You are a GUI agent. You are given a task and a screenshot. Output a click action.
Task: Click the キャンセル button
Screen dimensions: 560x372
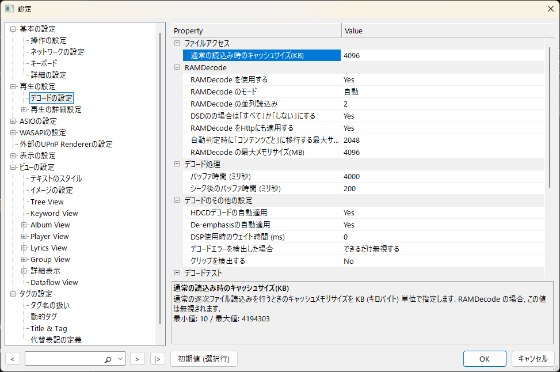point(533,359)
